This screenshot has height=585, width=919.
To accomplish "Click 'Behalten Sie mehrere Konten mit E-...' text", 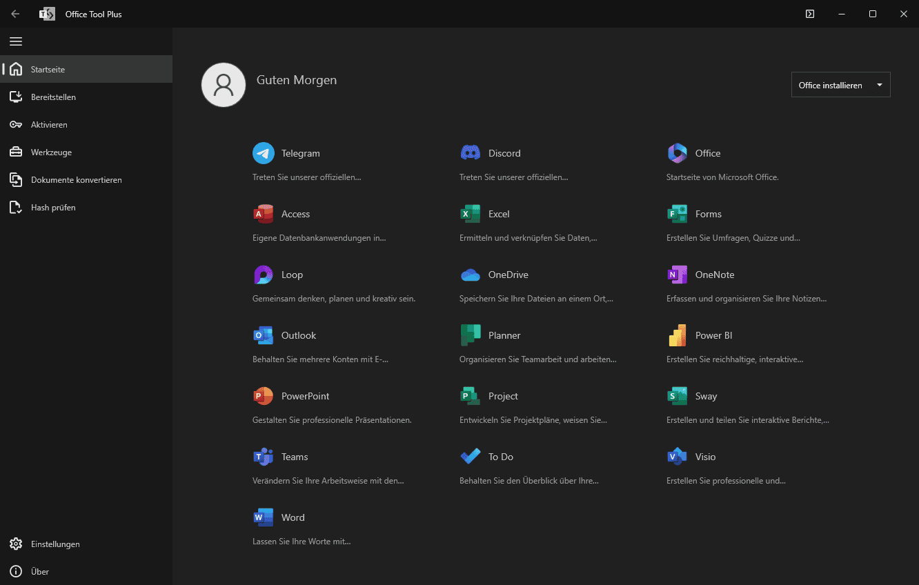I will click(321, 359).
